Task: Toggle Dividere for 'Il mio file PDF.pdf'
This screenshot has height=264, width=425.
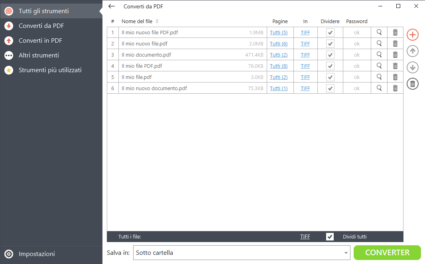Action: (x=330, y=66)
